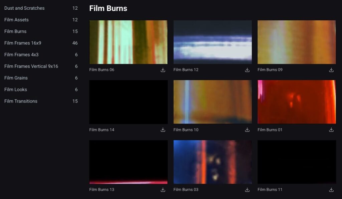The height and width of the screenshot is (199, 342).
Task: Download the Film Burns 11 asset
Action: pos(331,190)
